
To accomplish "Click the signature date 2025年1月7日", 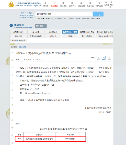I will (x=104, y=112).
